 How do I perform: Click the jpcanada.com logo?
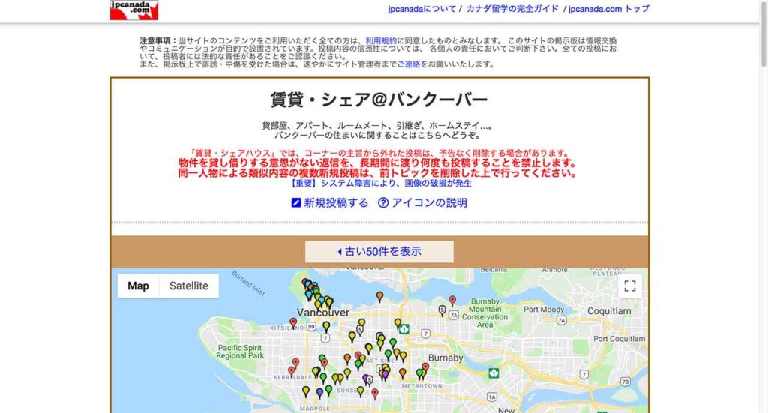133,10
